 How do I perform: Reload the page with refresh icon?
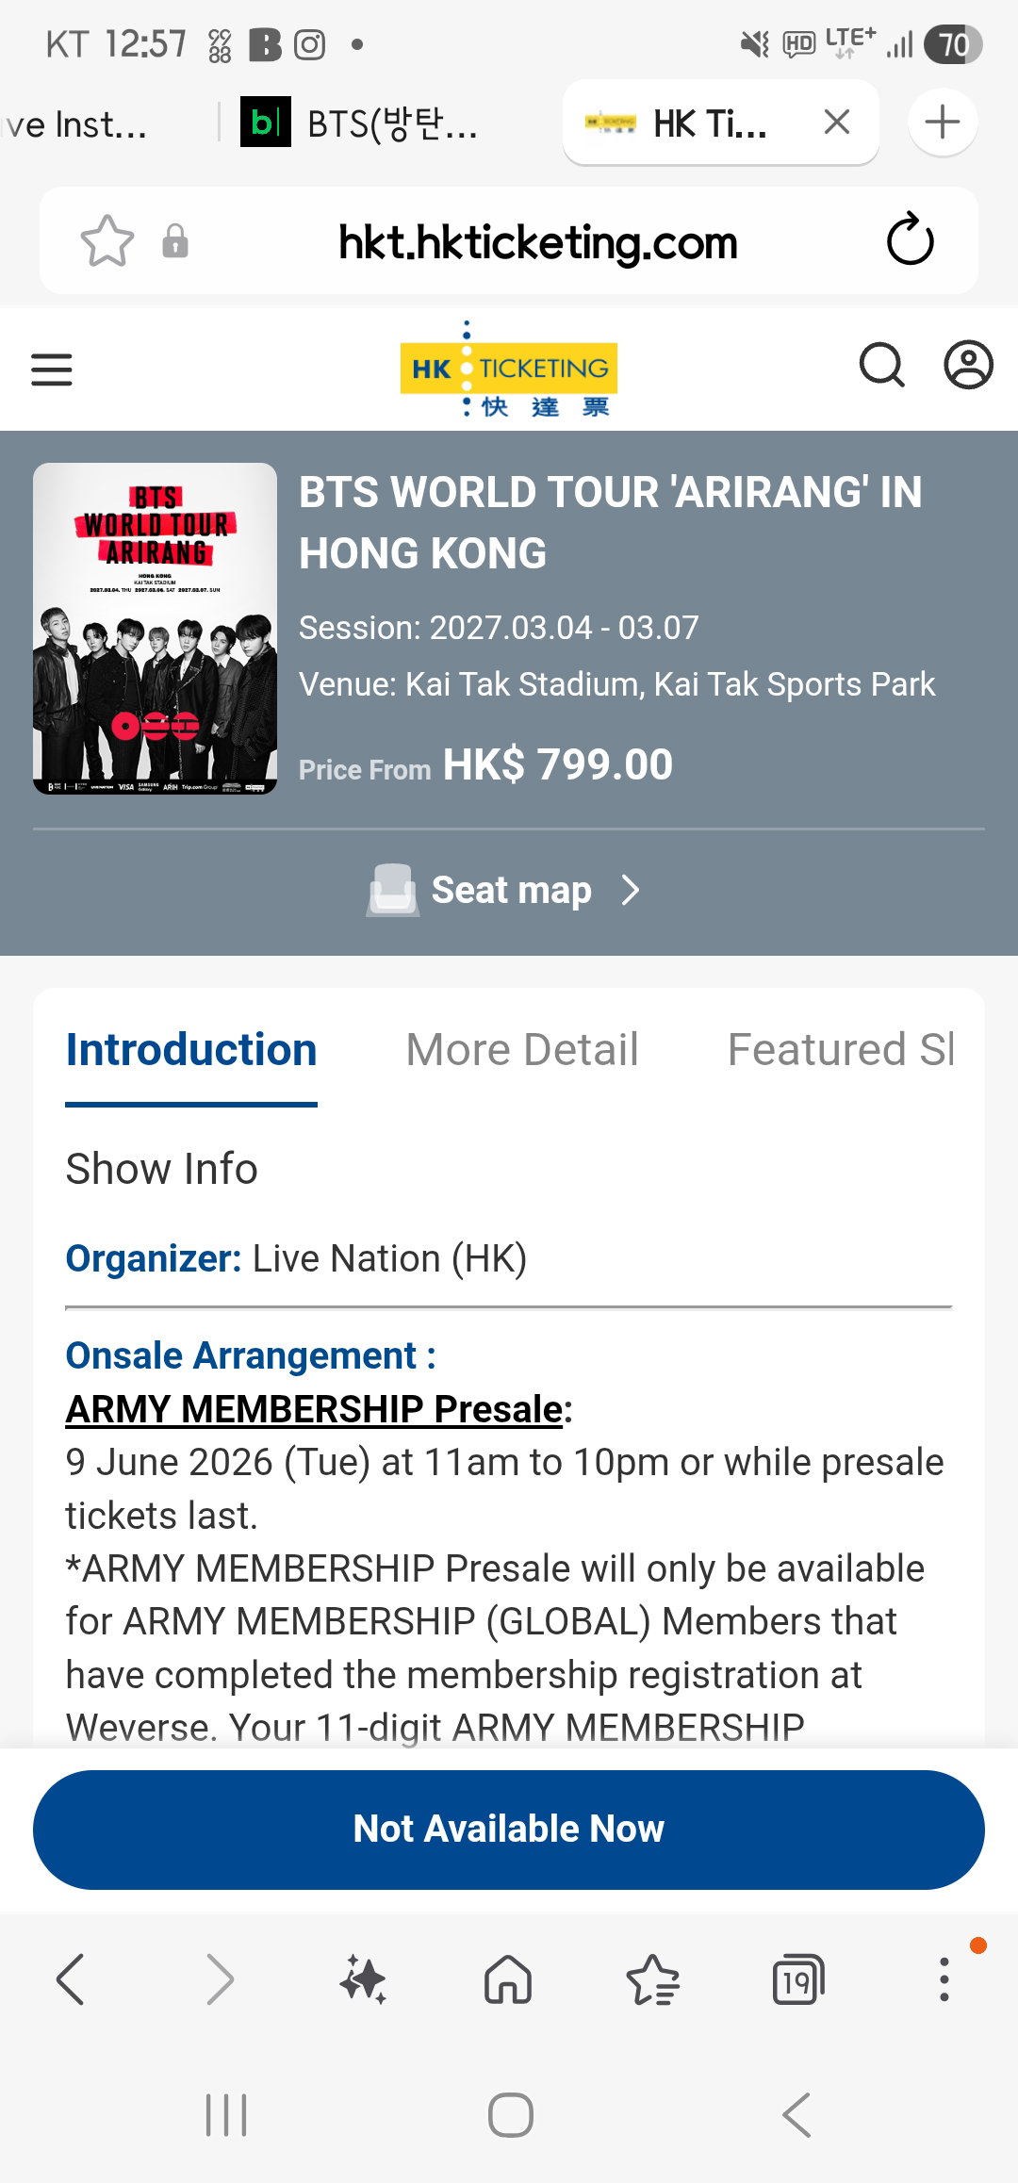[910, 240]
